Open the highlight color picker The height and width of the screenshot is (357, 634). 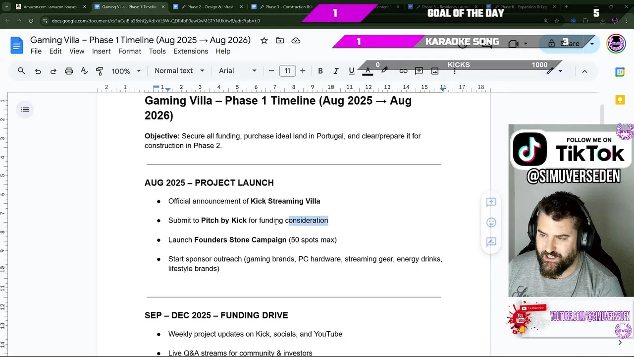click(x=384, y=71)
